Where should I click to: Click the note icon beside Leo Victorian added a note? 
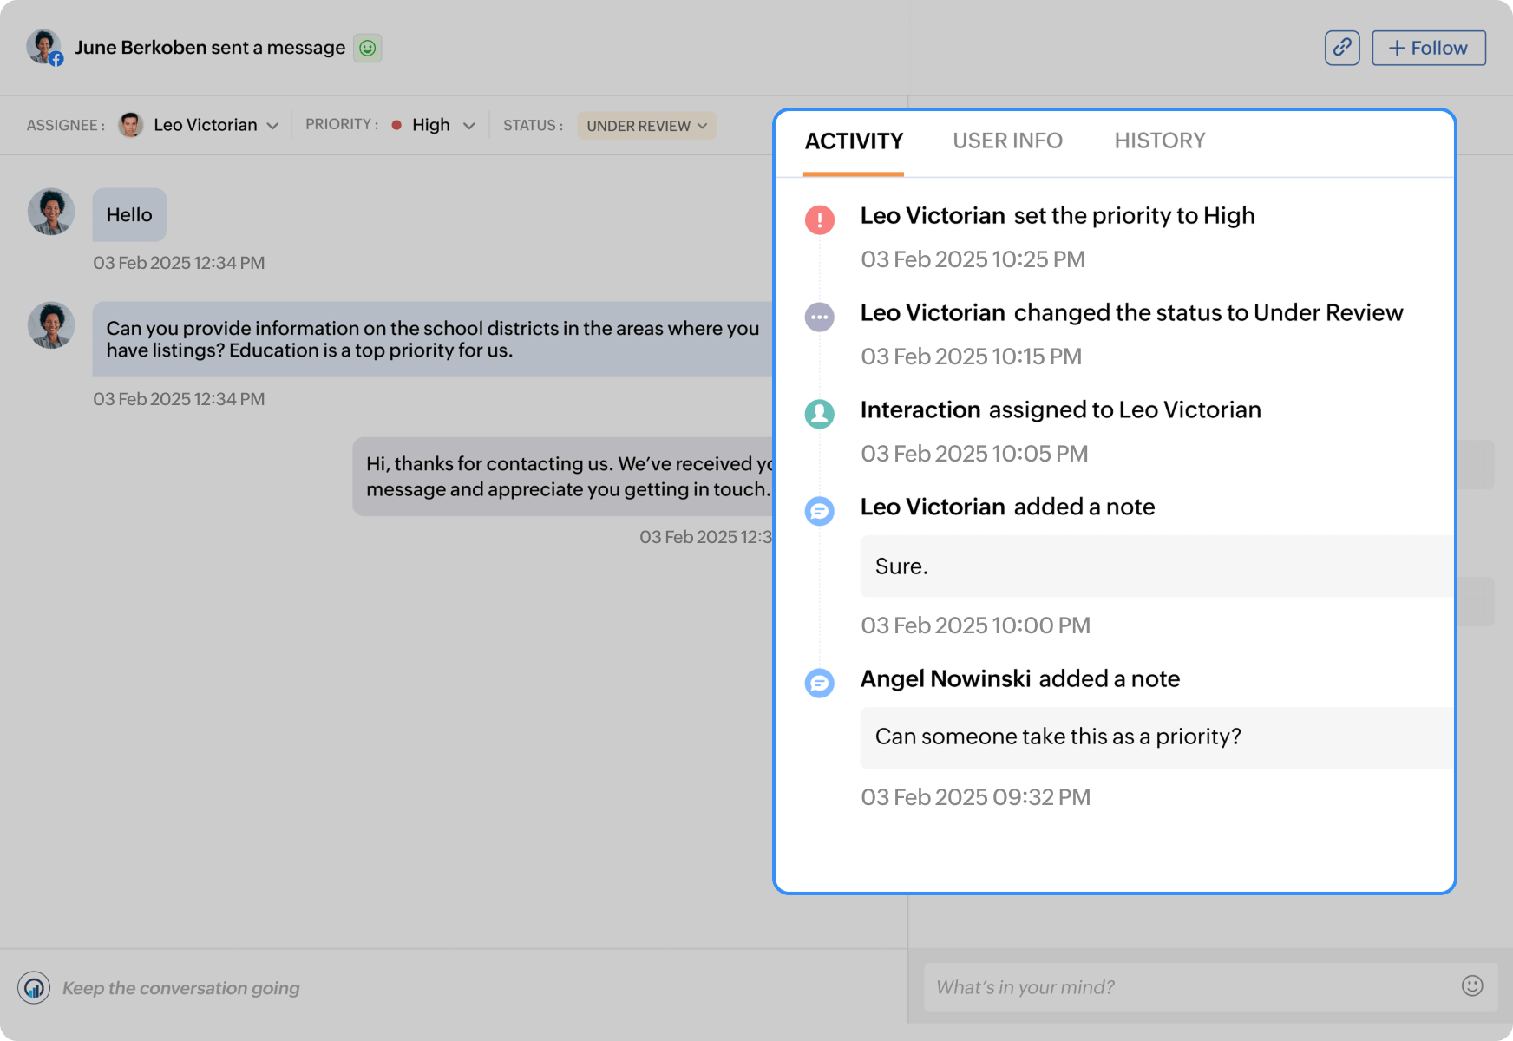pyautogui.click(x=818, y=511)
